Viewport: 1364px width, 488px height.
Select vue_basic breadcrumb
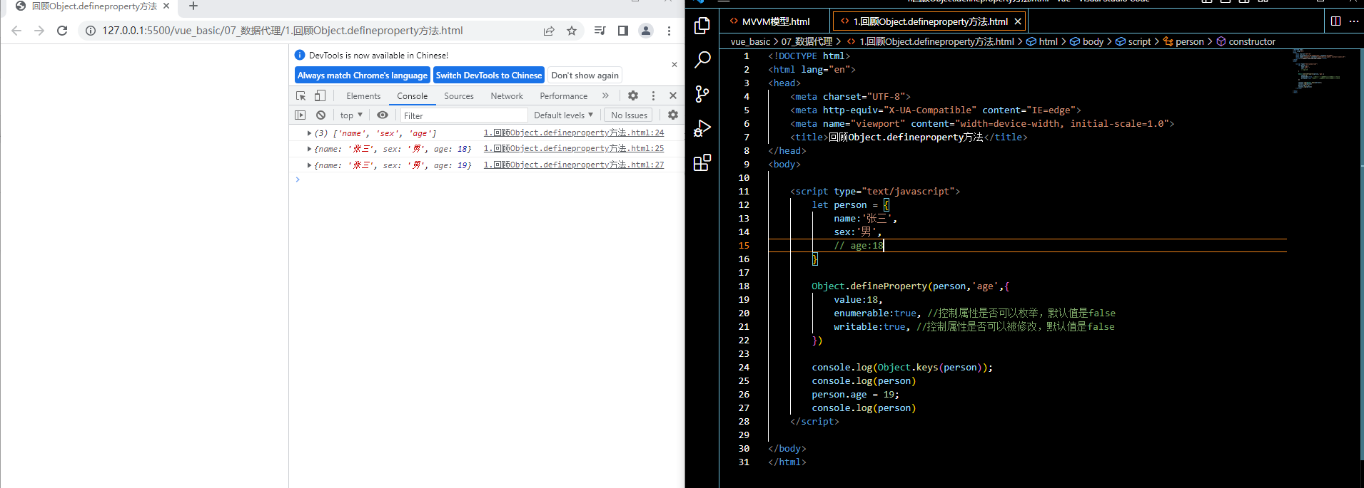750,41
